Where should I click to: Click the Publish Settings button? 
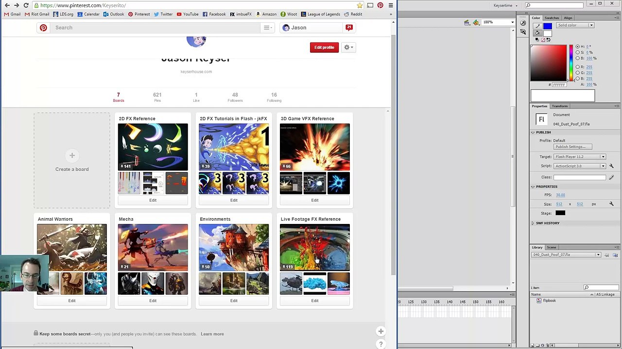click(572, 147)
